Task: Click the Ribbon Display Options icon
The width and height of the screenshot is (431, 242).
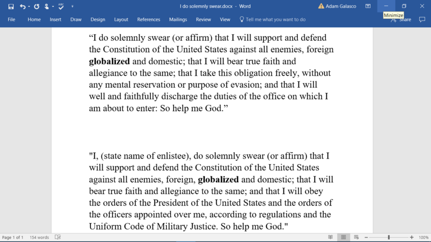Action: [368, 6]
